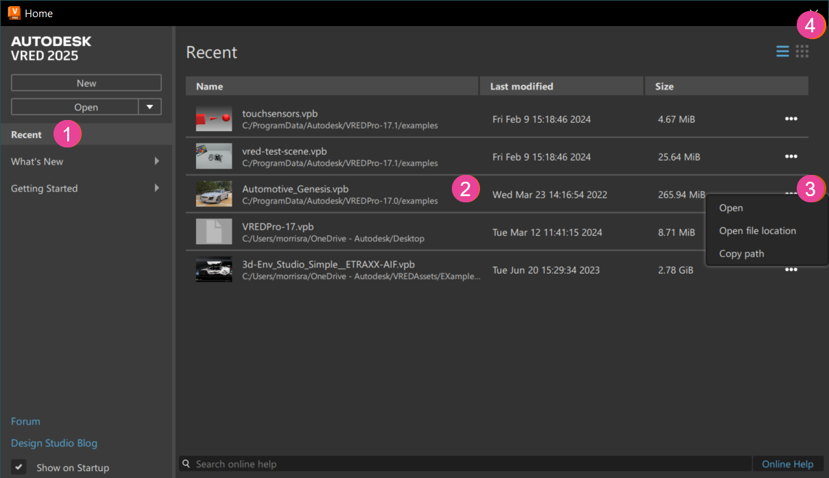Expand the What's New section
This screenshot has height=478, width=829.
pyautogui.click(x=156, y=162)
